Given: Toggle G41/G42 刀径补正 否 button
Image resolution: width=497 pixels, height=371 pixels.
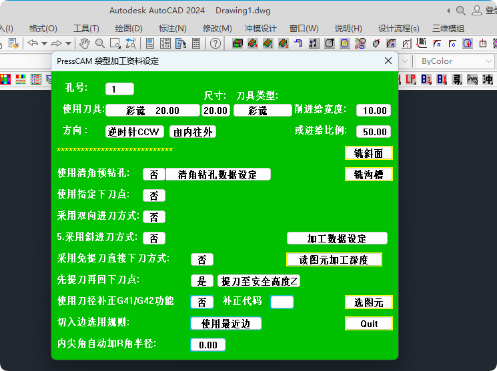Looking at the screenshot, I should (x=202, y=302).
